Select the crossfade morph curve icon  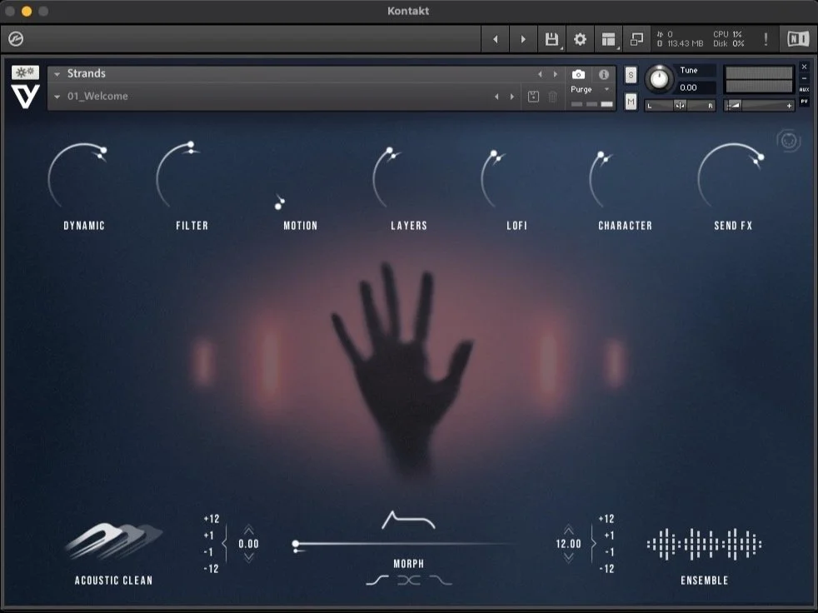pos(409,581)
